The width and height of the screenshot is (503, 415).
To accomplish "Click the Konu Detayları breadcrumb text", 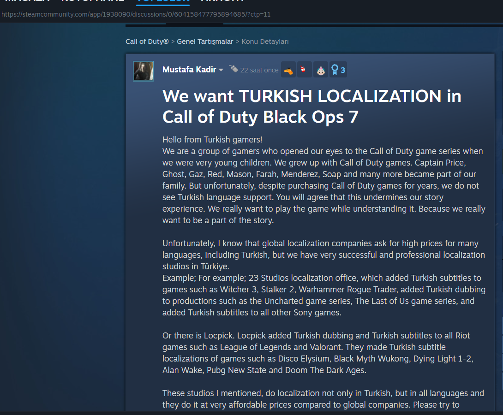I will click(265, 41).
